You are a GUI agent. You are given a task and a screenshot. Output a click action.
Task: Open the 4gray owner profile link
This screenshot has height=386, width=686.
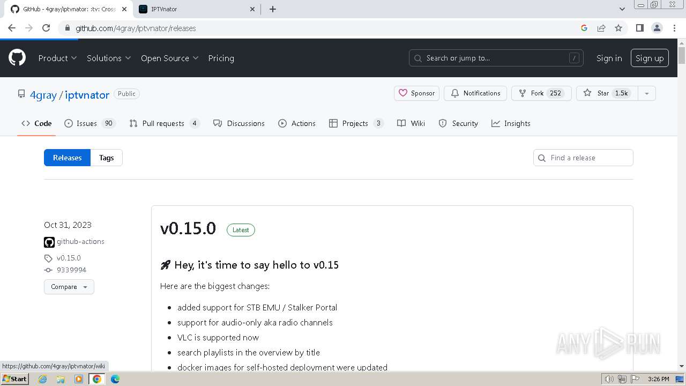pyautogui.click(x=43, y=95)
